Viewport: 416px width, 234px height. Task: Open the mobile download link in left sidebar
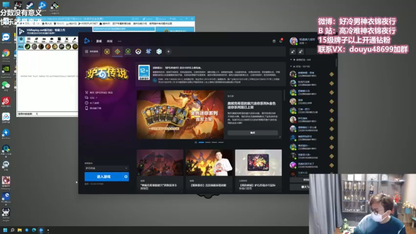click(93, 108)
